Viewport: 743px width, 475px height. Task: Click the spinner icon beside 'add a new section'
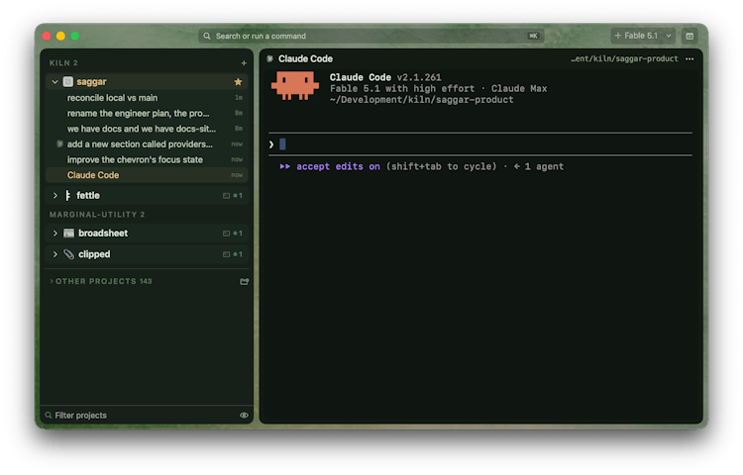[x=59, y=143]
